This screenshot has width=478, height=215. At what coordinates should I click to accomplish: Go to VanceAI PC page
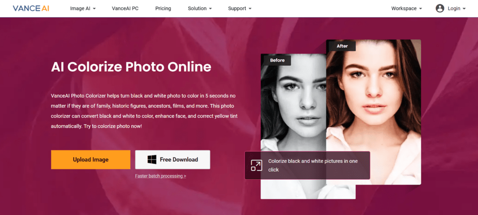click(125, 8)
